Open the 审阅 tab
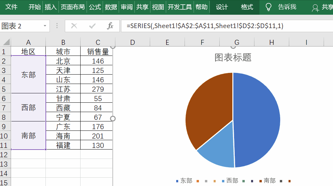This screenshot has width=333, height=186. (x=127, y=7)
